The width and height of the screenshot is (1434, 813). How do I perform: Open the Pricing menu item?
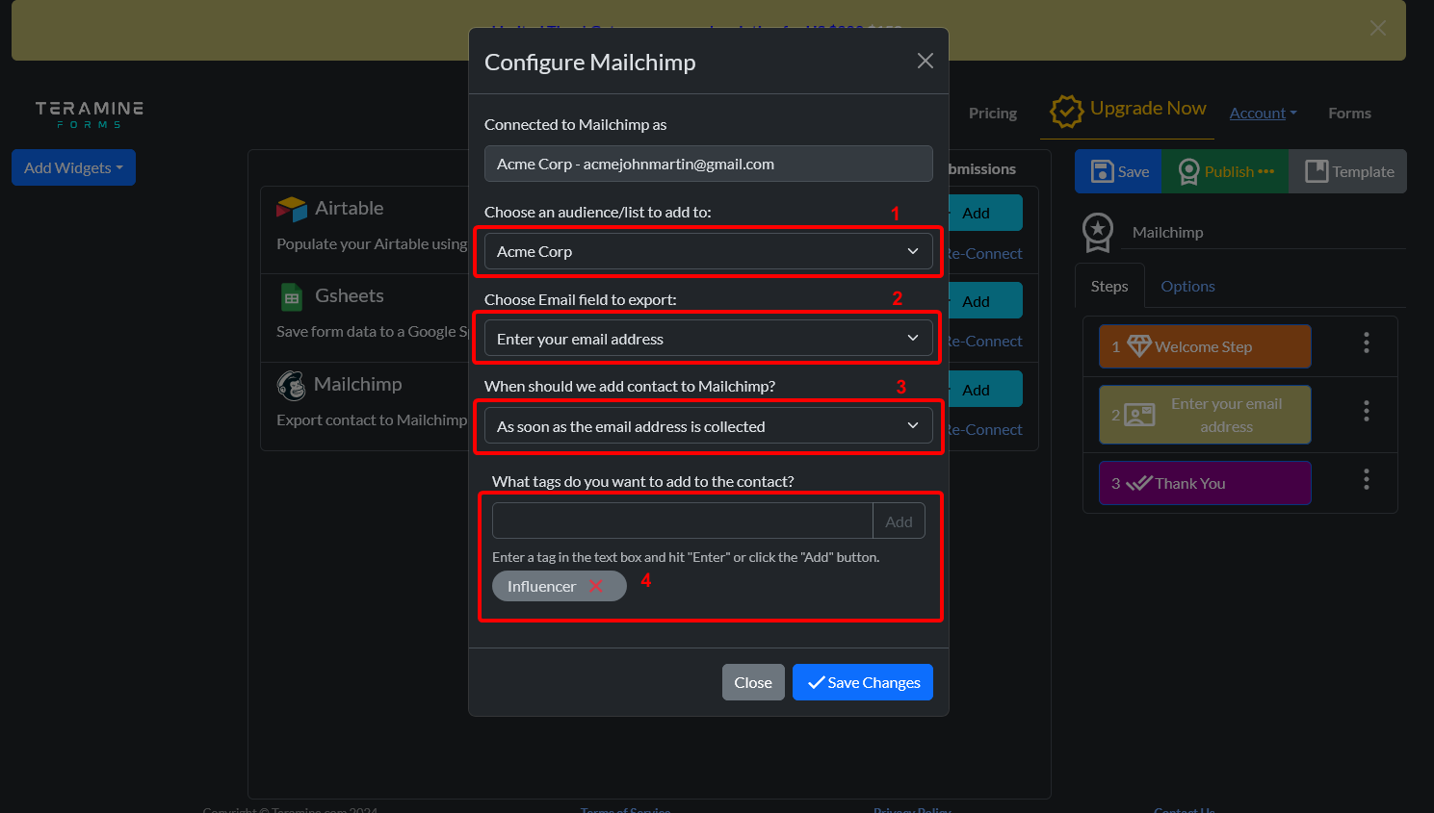tap(993, 113)
